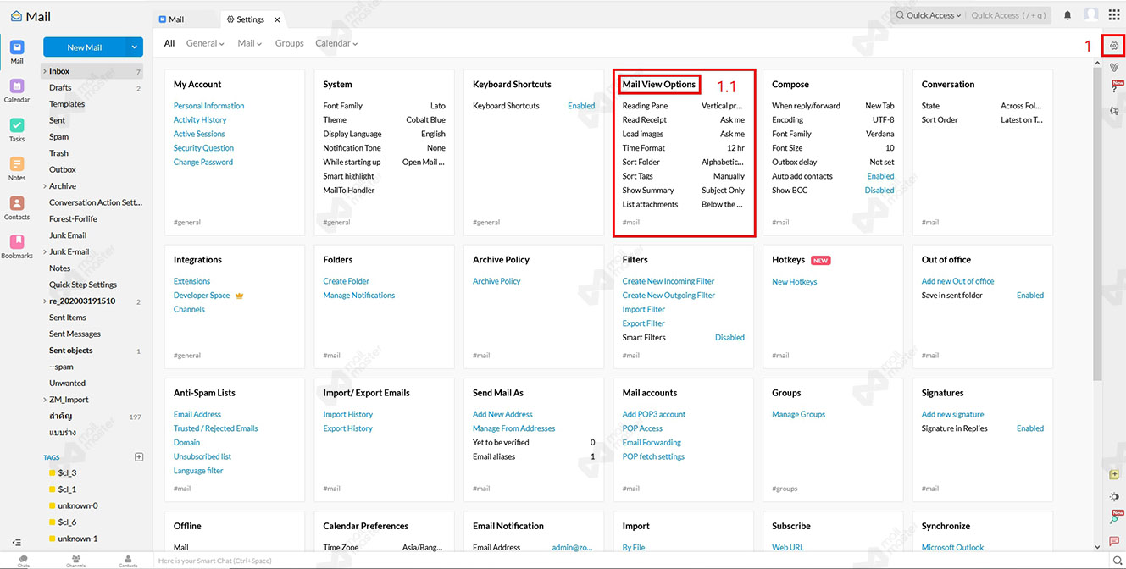Open Chats in the bottom bar
Screen dimensions: 1126x569
tap(24, 561)
